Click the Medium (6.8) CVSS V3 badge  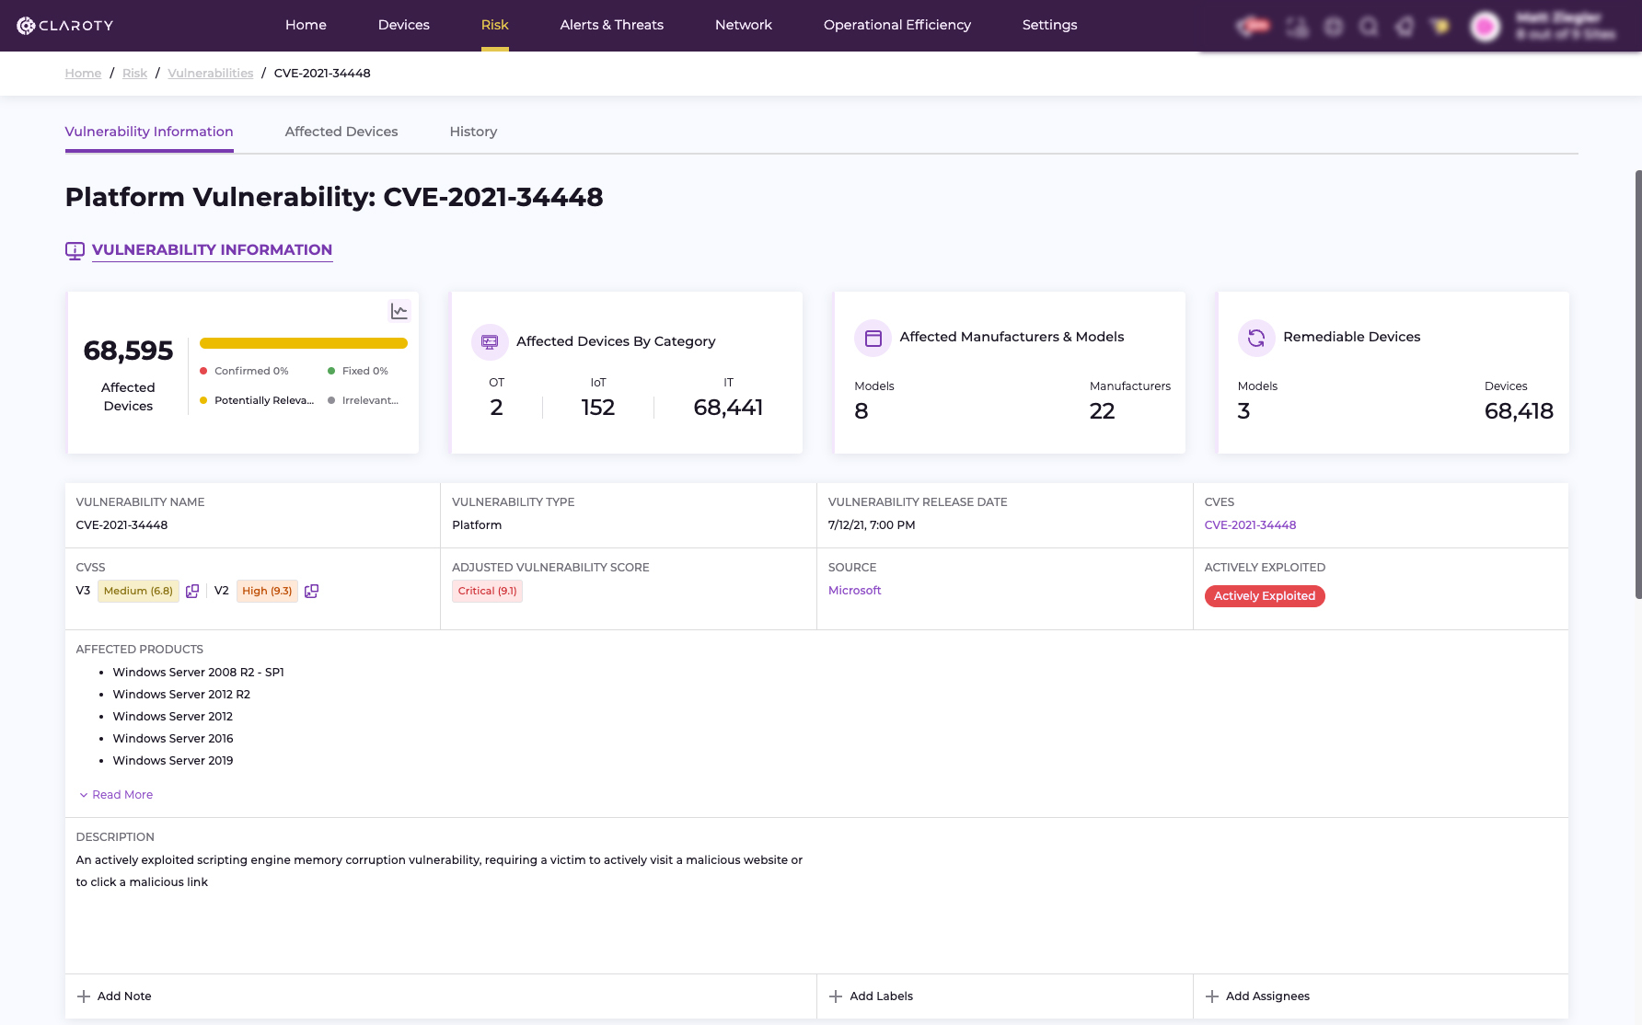138,591
